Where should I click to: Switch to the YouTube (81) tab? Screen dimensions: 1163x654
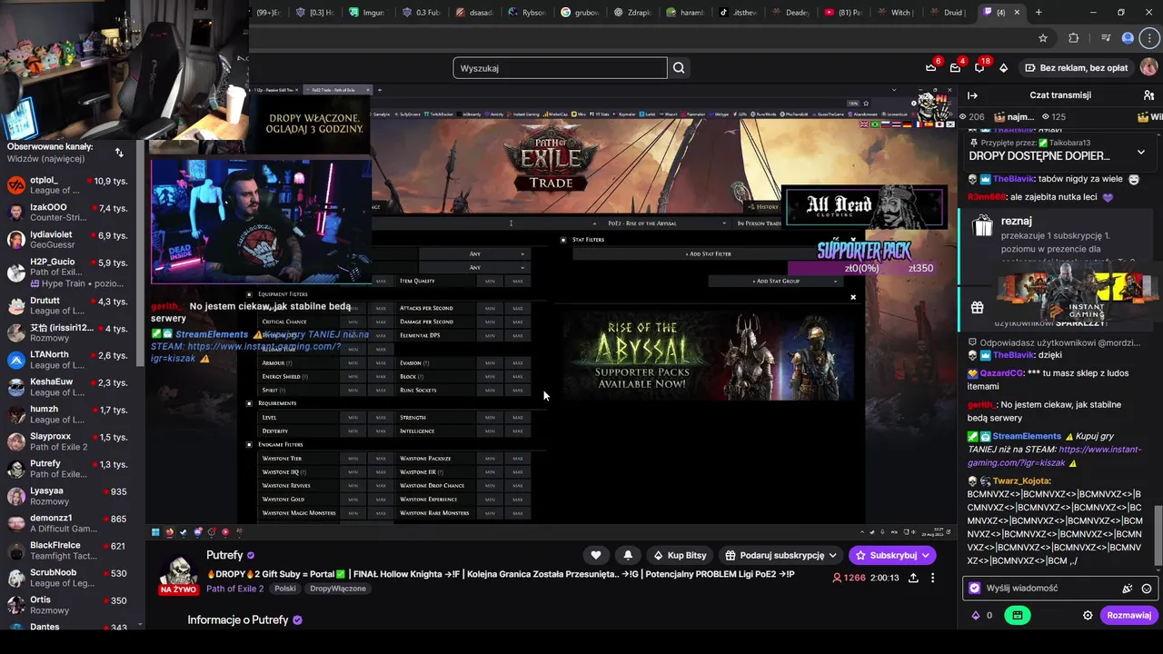coord(844,12)
